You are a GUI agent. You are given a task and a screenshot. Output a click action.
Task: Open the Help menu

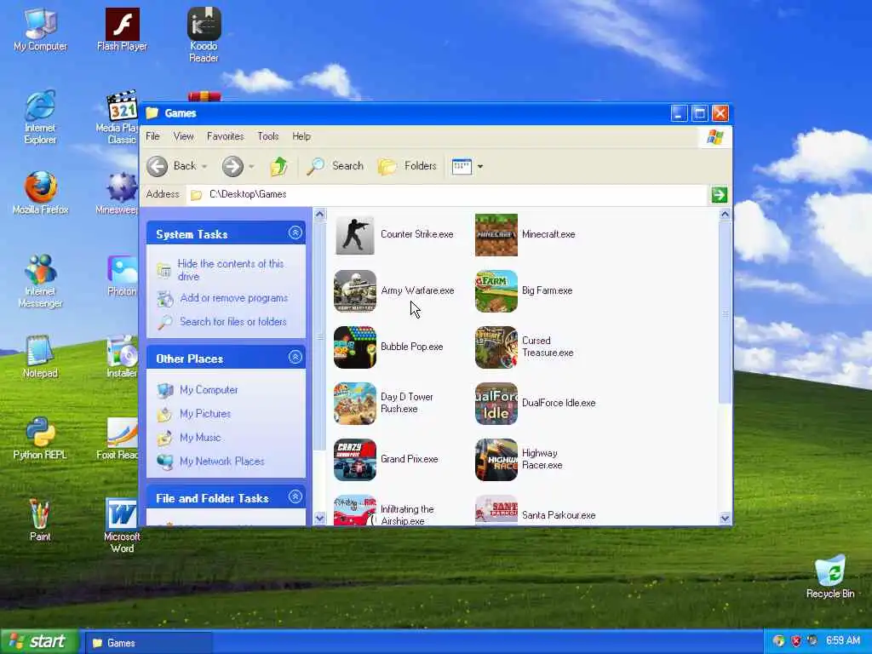[301, 136]
